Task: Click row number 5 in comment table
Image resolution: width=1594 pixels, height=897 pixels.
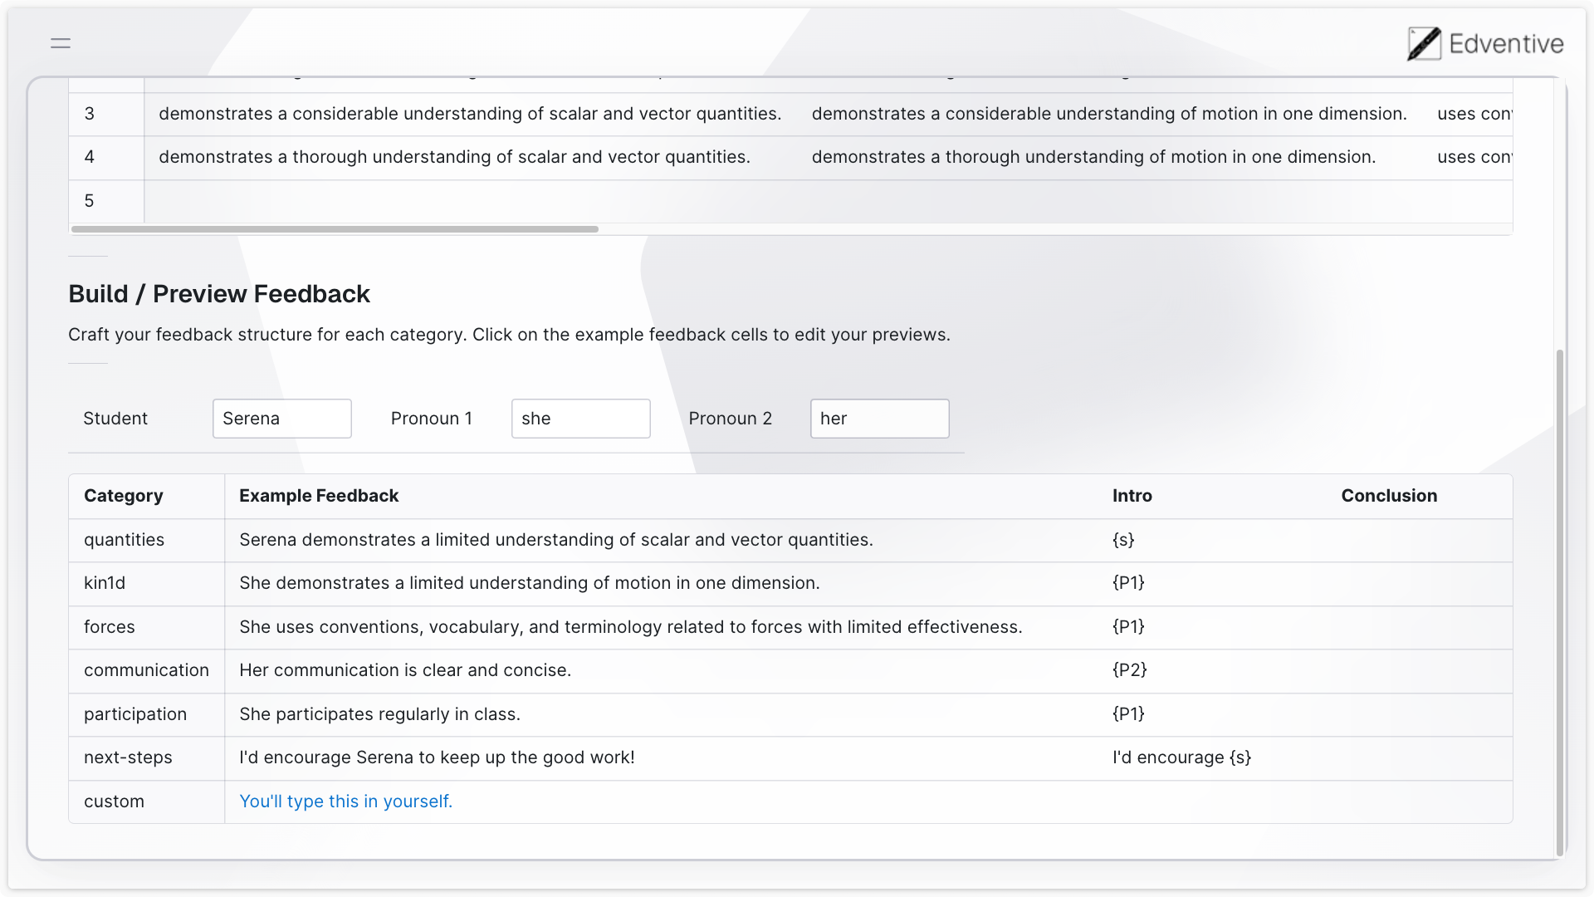Action: pyautogui.click(x=106, y=201)
